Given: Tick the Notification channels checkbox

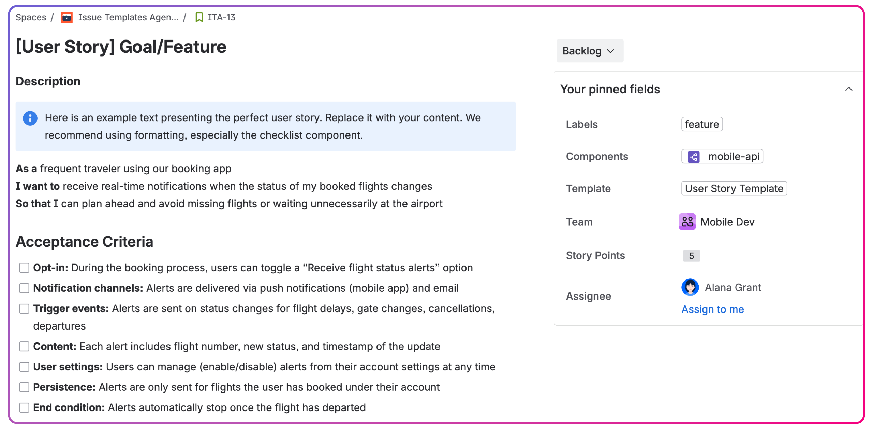Looking at the screenshot, I should 24,288.
